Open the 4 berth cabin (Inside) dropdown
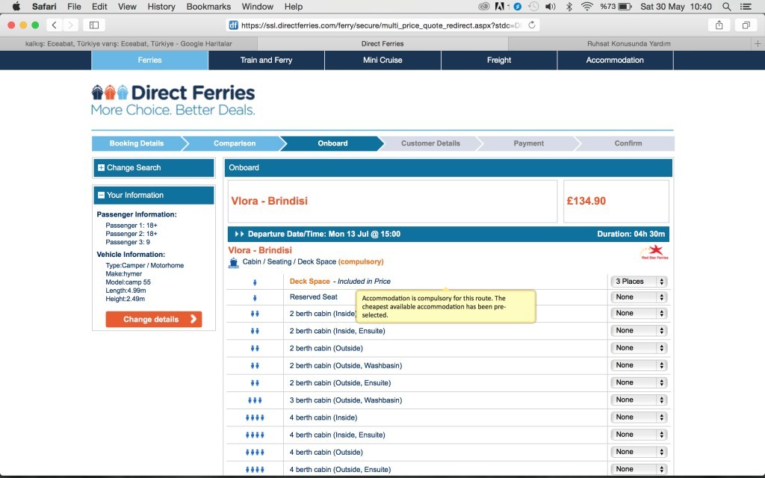The image size is (765, 478). pos(639,418)
